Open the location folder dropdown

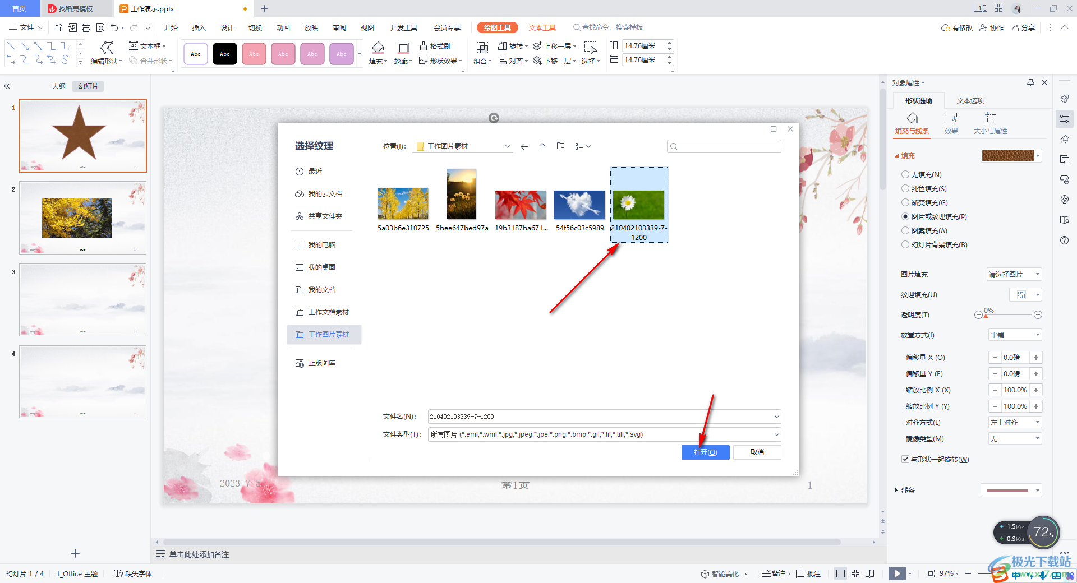tap(507, 146)
